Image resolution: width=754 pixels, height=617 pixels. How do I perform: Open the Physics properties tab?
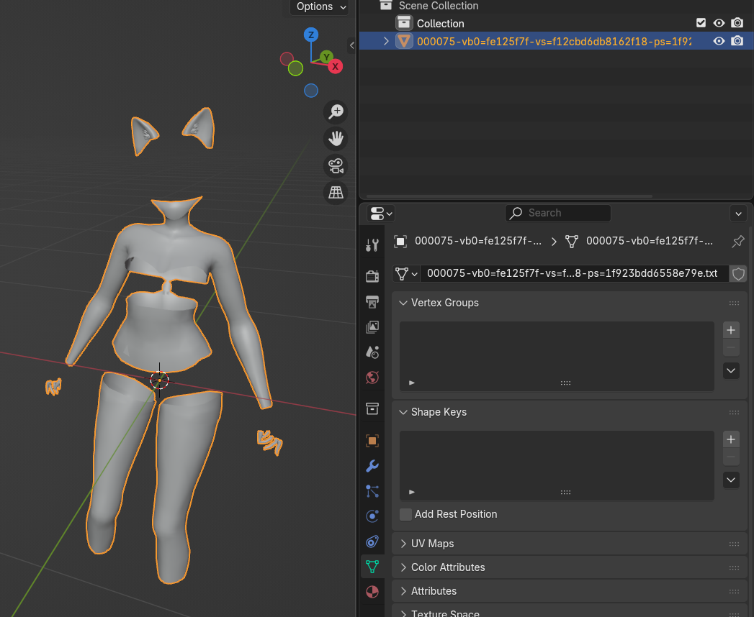372,516
